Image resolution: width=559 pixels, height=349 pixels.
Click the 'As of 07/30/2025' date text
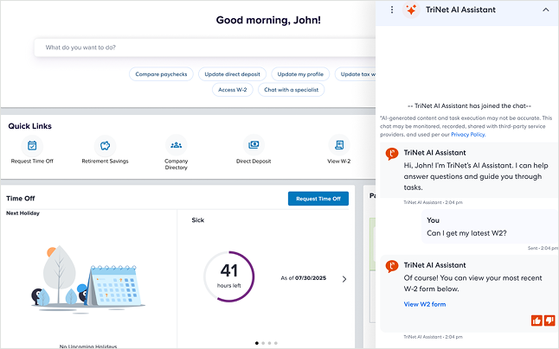[304, 278]
